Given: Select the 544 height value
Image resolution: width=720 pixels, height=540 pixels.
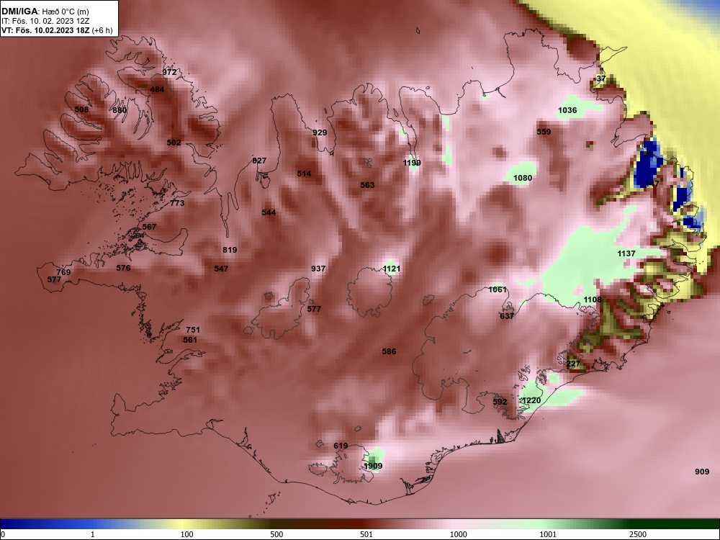Looking at the screenshot, I should click(269, 212).
